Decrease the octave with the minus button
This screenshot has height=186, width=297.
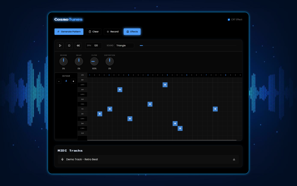[59, 81]
